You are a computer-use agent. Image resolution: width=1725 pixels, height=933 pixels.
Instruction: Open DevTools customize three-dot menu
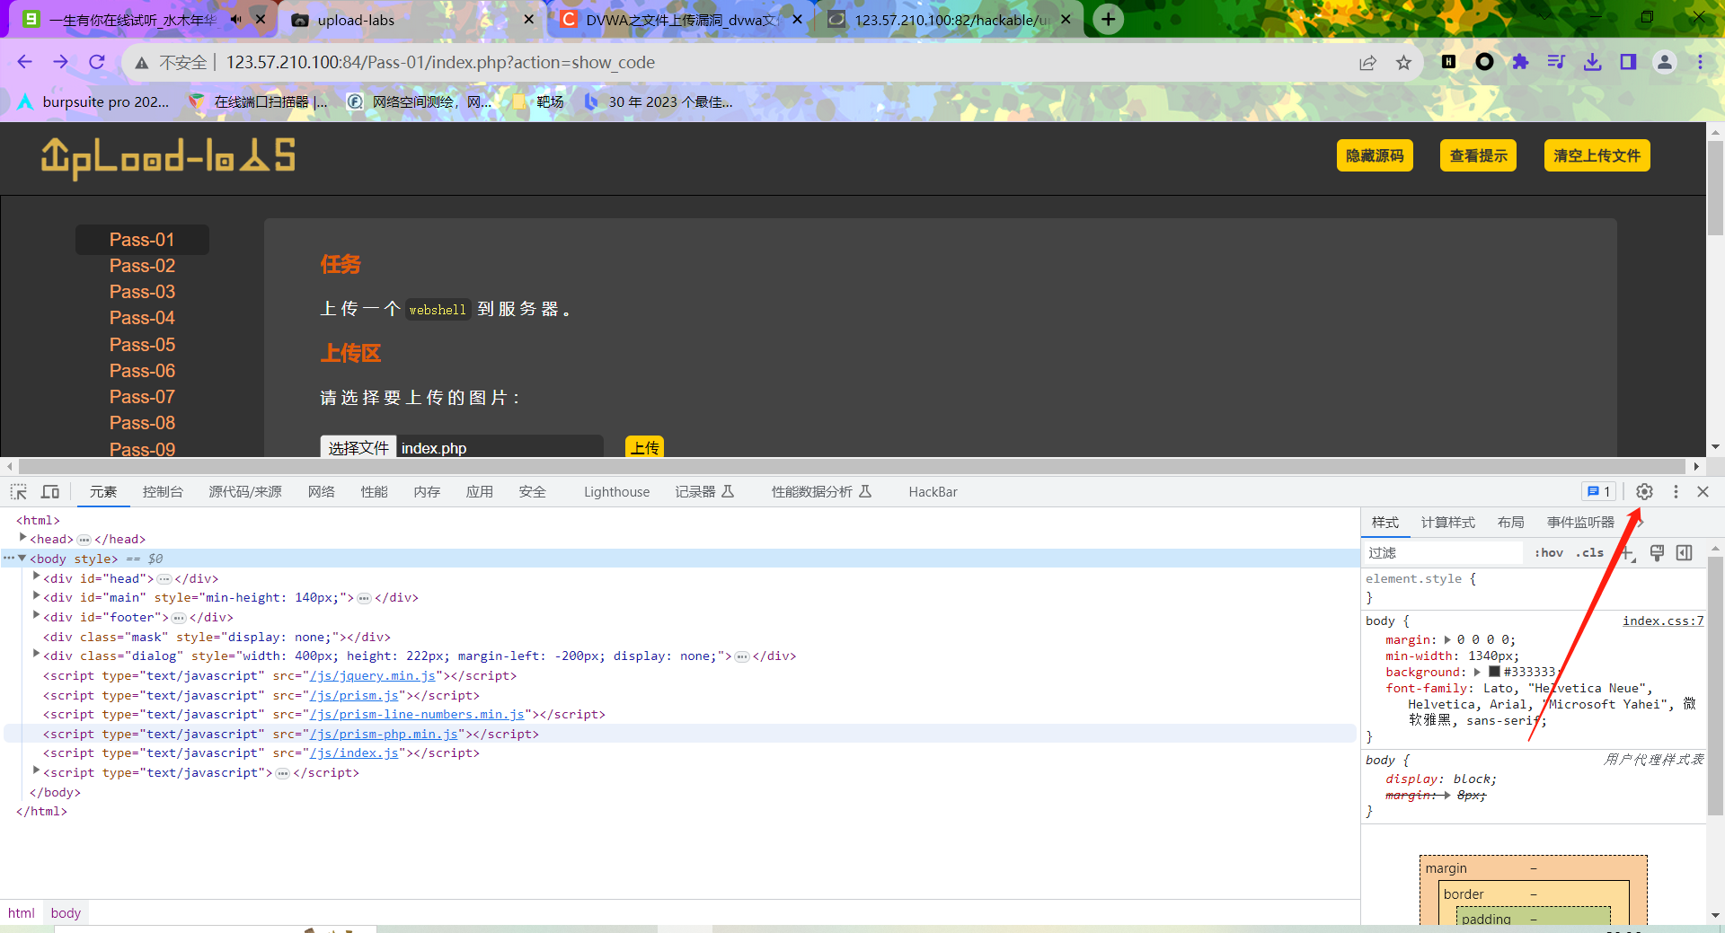[1676, 491]
